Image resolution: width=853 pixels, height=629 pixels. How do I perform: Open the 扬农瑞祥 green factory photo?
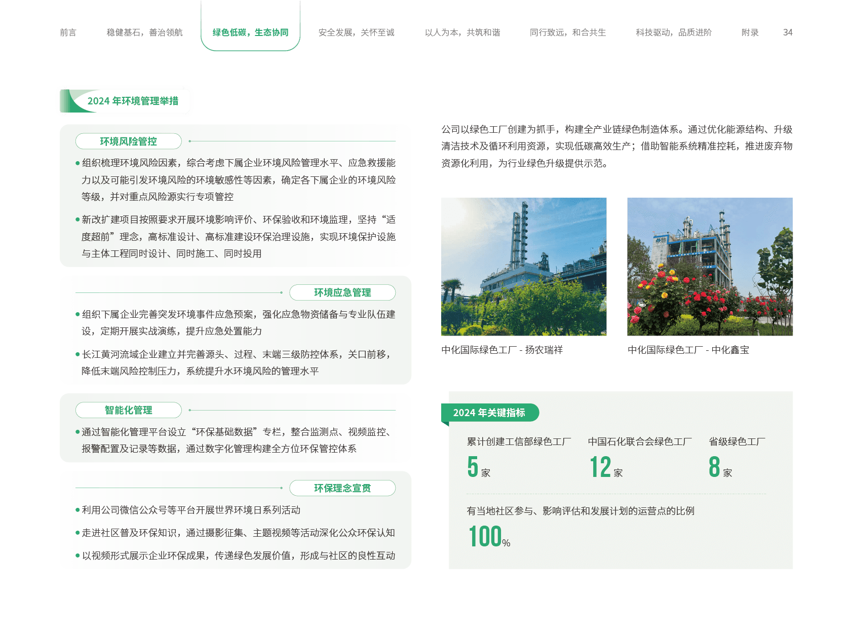coord(524,267)
